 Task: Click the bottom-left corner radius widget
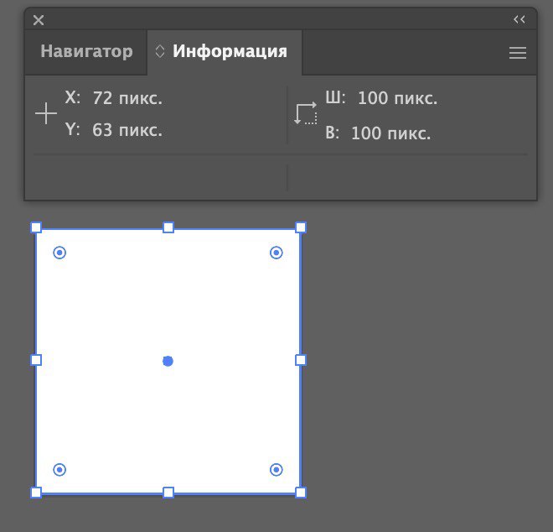(59, 470)
